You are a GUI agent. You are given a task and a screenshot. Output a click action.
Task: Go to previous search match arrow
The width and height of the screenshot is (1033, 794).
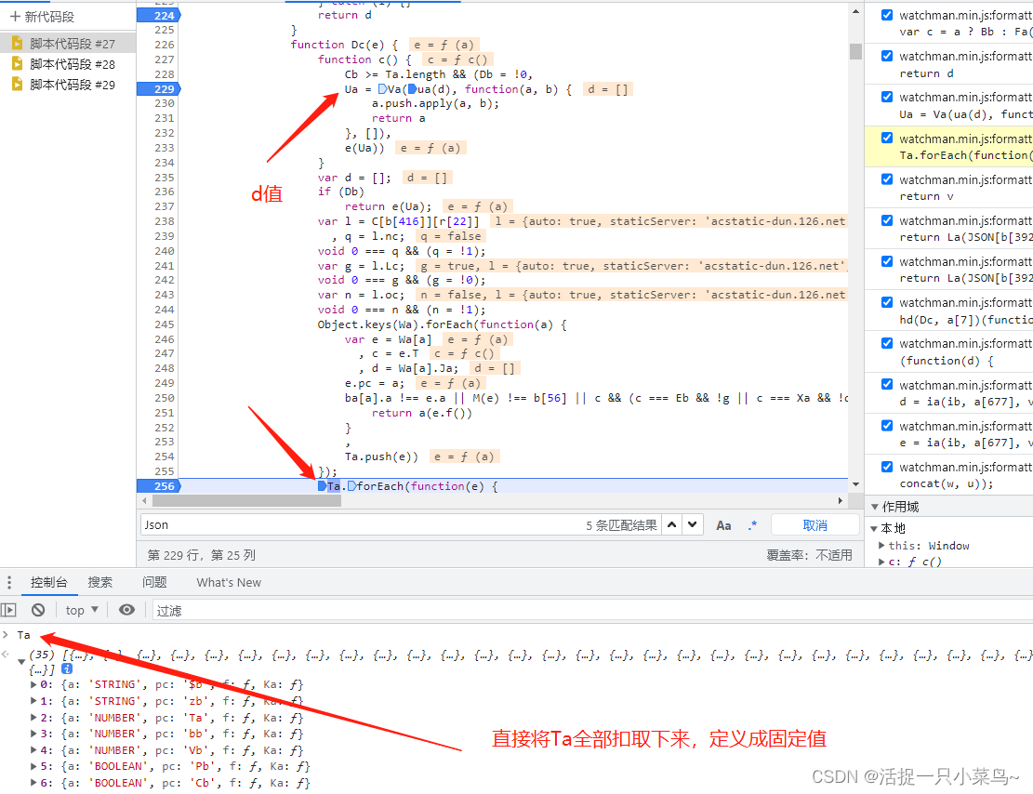coord(672,524)
